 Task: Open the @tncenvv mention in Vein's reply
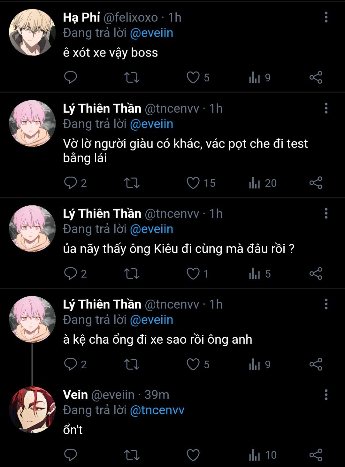tap(157, 410)
